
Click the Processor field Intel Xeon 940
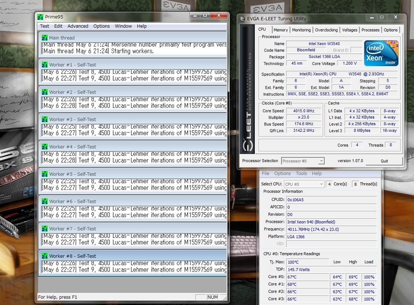pyautogui.click(x=332, y=222)
